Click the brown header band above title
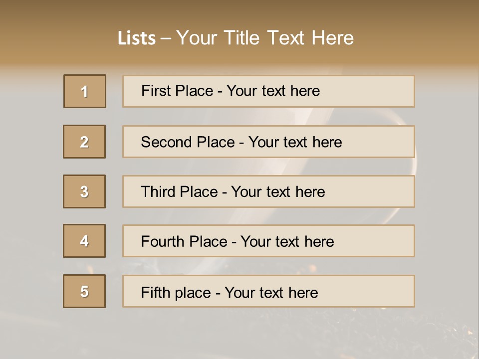Viewport: 479px width, 359px height. point(239,12)
